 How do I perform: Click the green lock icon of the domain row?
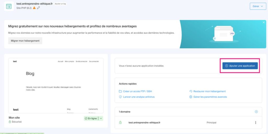click(120, 122)
